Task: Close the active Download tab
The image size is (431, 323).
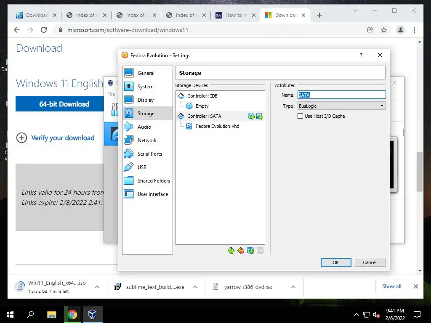Action: click(303, 15)
